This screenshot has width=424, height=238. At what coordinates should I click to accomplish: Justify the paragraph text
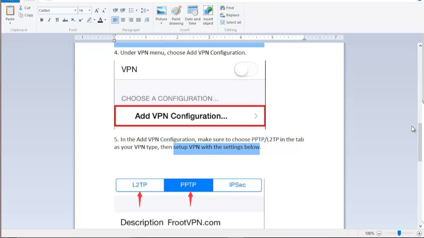point(138,20)
